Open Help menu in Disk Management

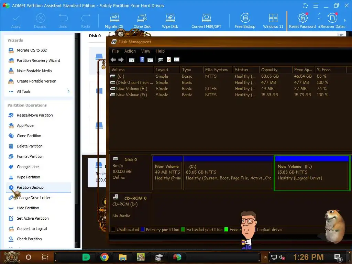point(160,51)
